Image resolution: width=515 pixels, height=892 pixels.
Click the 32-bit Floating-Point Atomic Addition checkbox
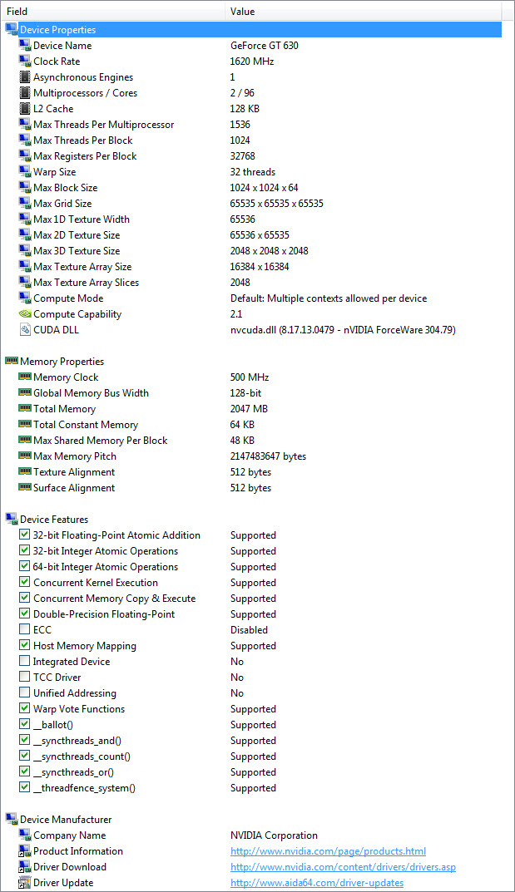click(x=24, y=535)
